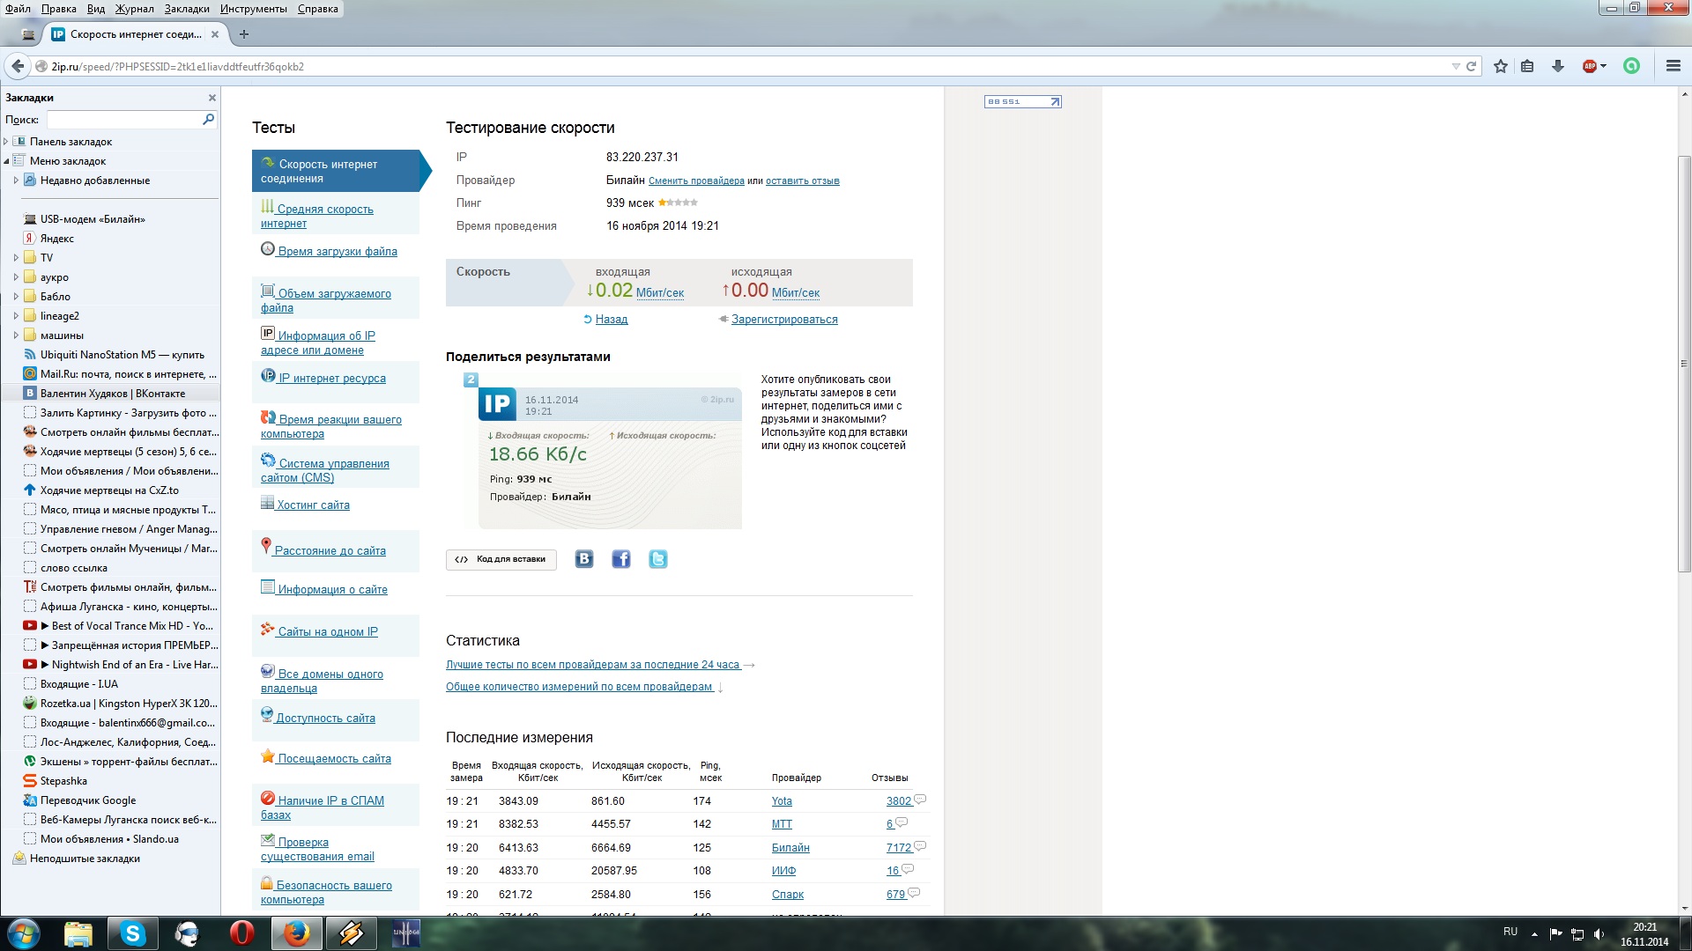Expand the Бабло bookmark folder

[16, 297]
